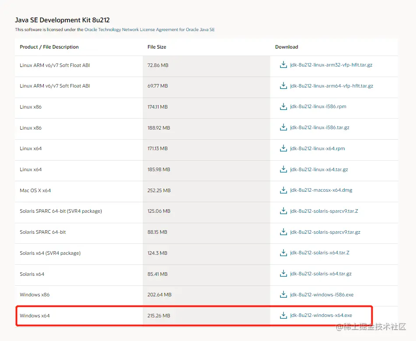Click Linux x64 description in the 185.98 MB row

click(31, 169)
